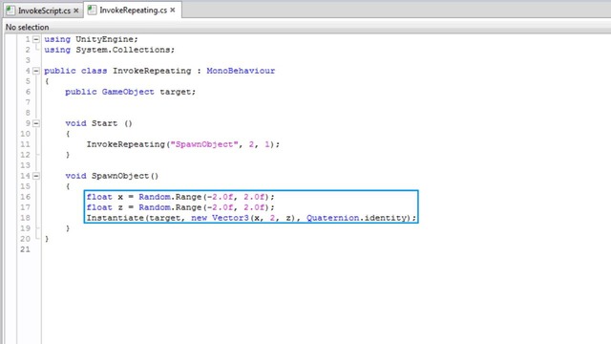Collapse the SpawnObject method fold at line 14
Screen dimensions: 611x344
coord(36,176)
